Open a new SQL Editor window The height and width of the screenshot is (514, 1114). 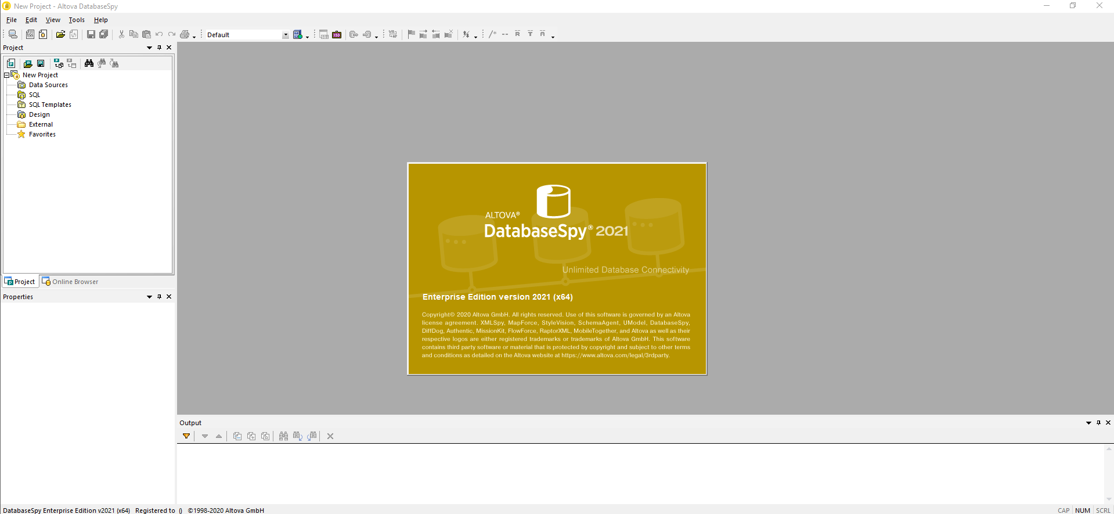pos(30,34)
